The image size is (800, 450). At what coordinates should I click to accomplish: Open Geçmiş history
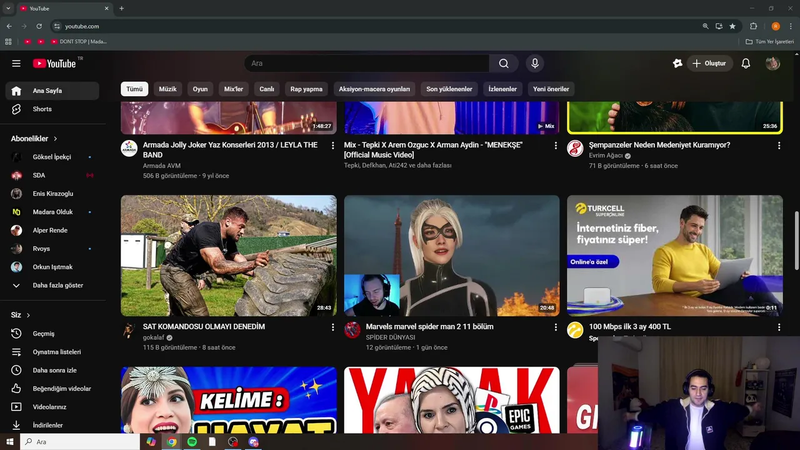pos(52,333)
